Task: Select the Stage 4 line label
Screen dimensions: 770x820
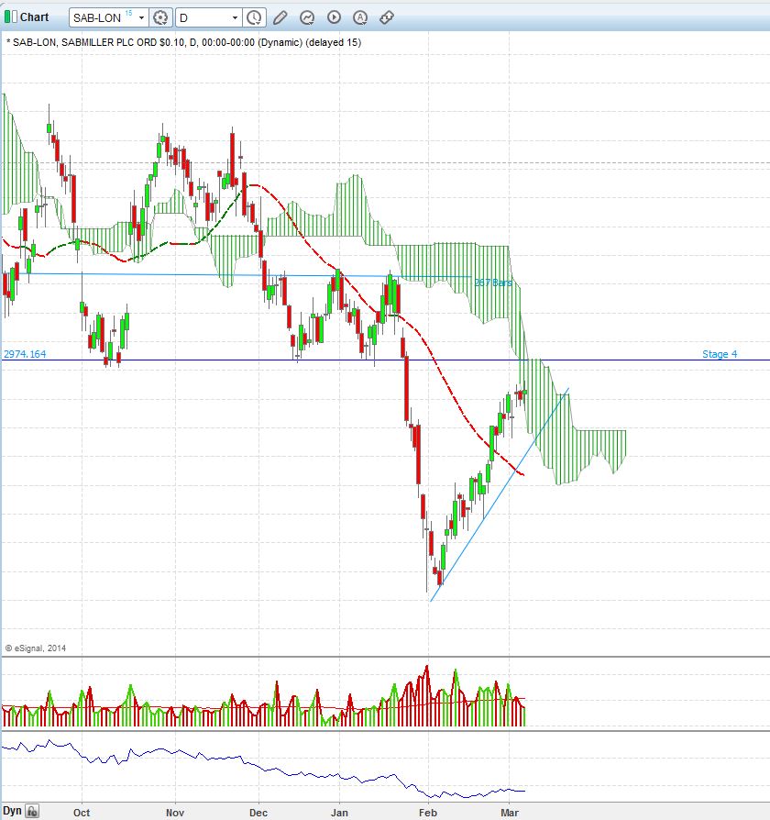Action: coord(720,354)
